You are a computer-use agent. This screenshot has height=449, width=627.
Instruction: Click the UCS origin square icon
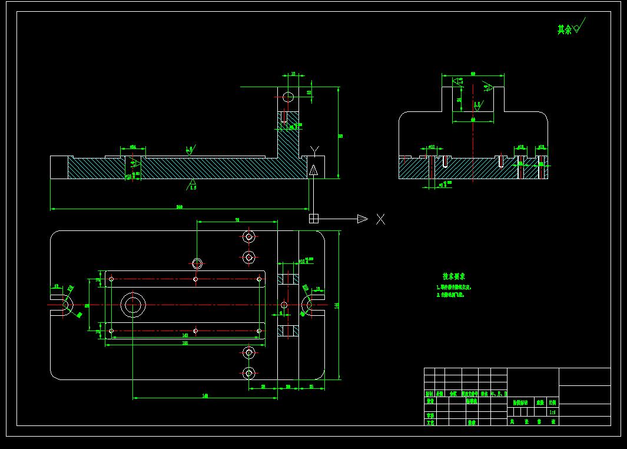coord(314,219)
